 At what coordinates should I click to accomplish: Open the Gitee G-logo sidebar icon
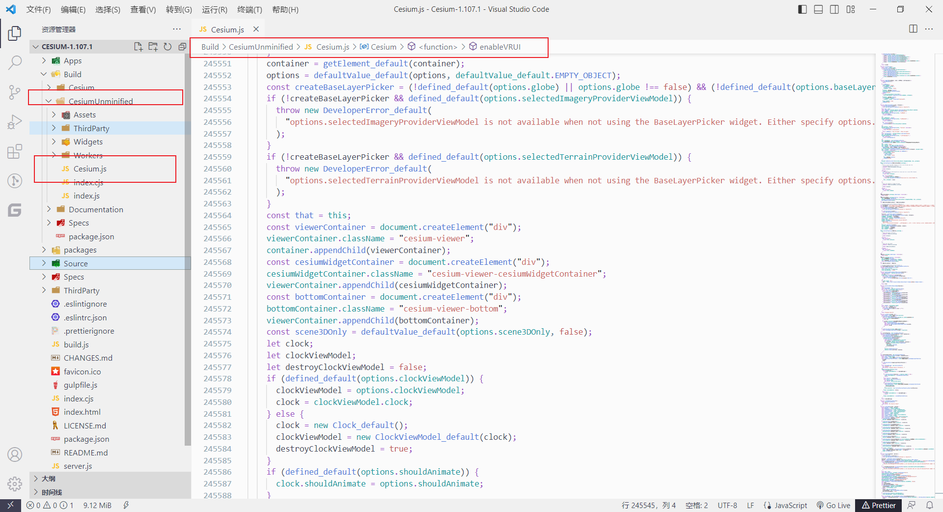[x=15, y=210]
